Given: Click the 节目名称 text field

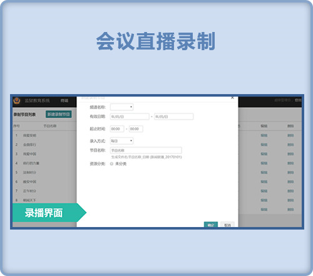Looking at the screenshot, I should (x=146, y=151).
